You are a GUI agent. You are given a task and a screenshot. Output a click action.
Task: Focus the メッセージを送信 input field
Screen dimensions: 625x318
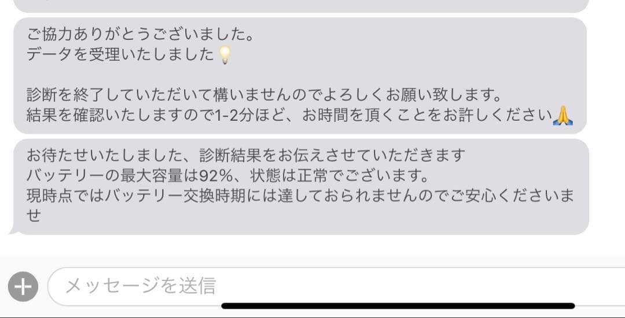tap(336, 287)
